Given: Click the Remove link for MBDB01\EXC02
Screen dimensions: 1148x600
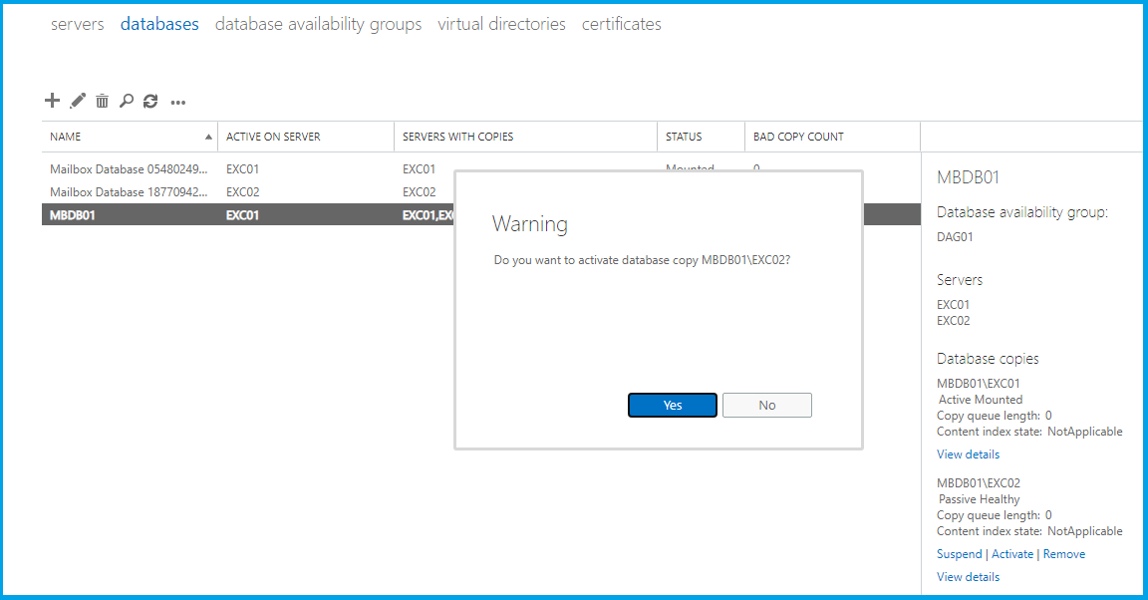Looking at the screenshot, I should (1064, 554).
